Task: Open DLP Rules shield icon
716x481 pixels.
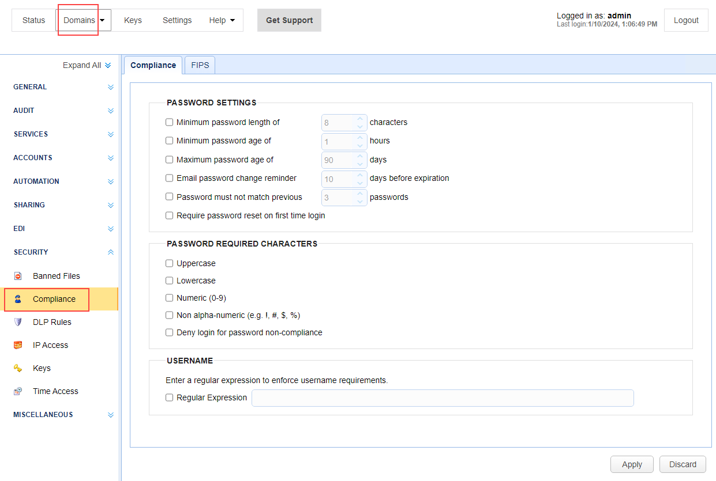Action: click(18, 322)
